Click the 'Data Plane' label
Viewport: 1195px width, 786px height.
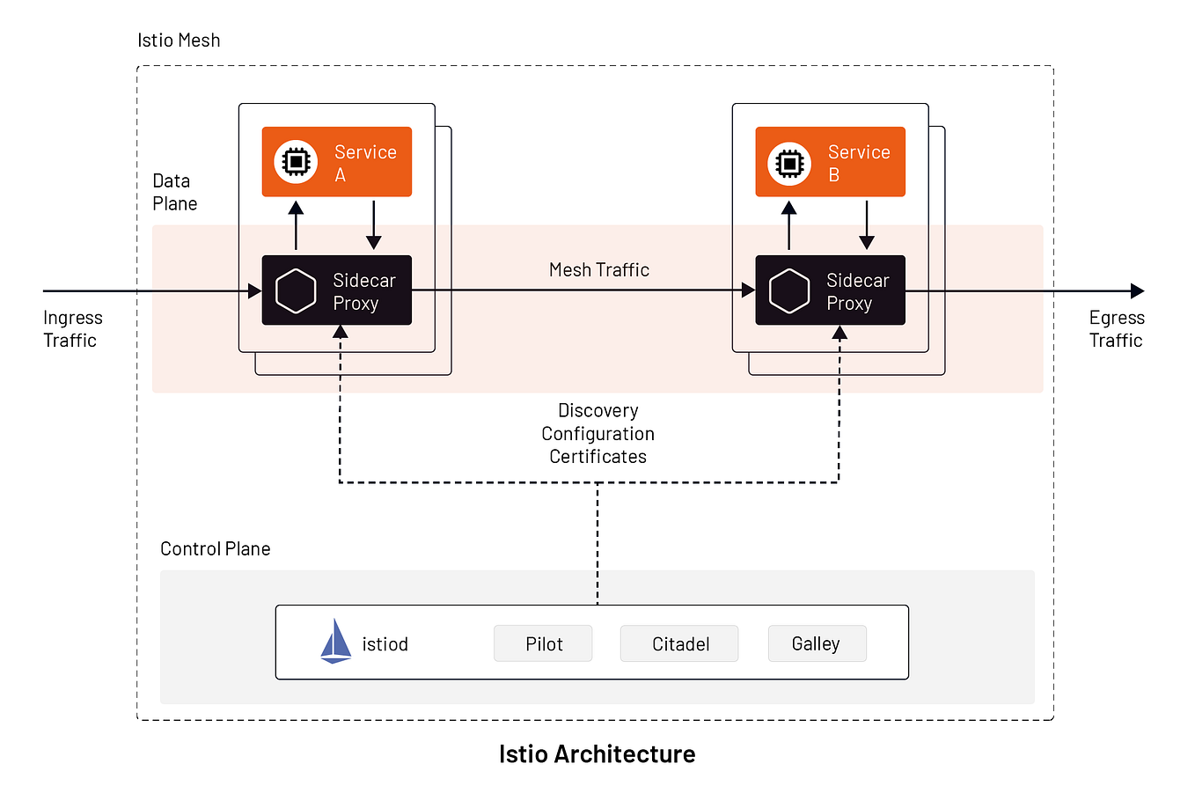174,192
